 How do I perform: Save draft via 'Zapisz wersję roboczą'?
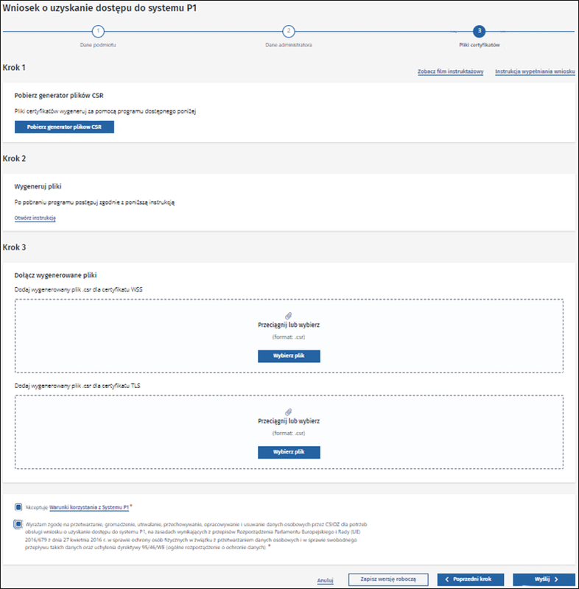pyautogui.click(x=387, y=579)
